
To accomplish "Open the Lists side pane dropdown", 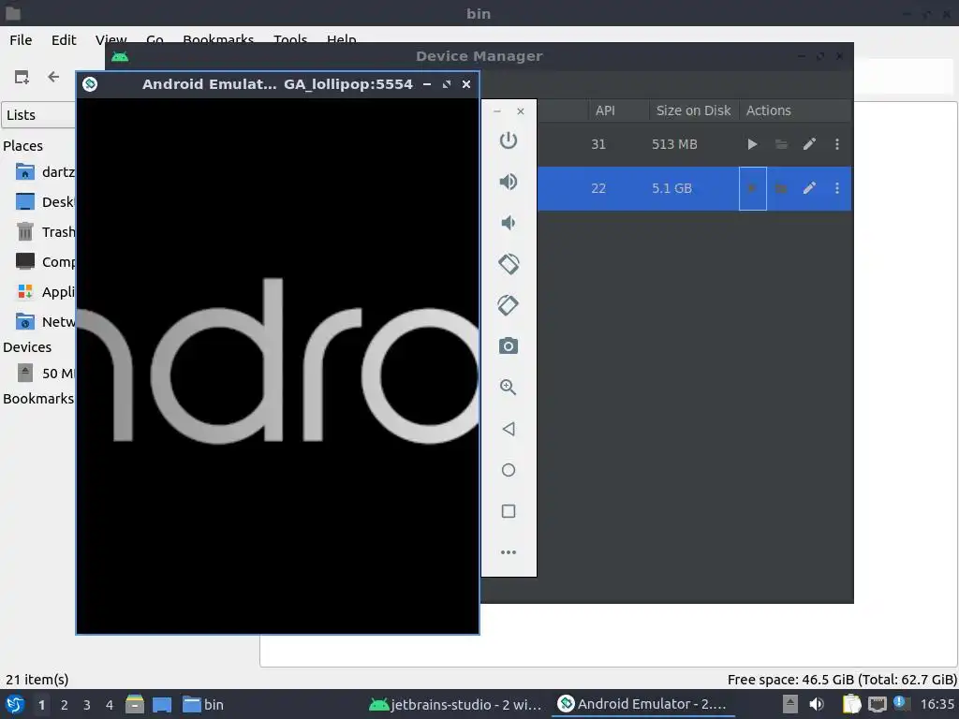I will click(x=38, y=115).
